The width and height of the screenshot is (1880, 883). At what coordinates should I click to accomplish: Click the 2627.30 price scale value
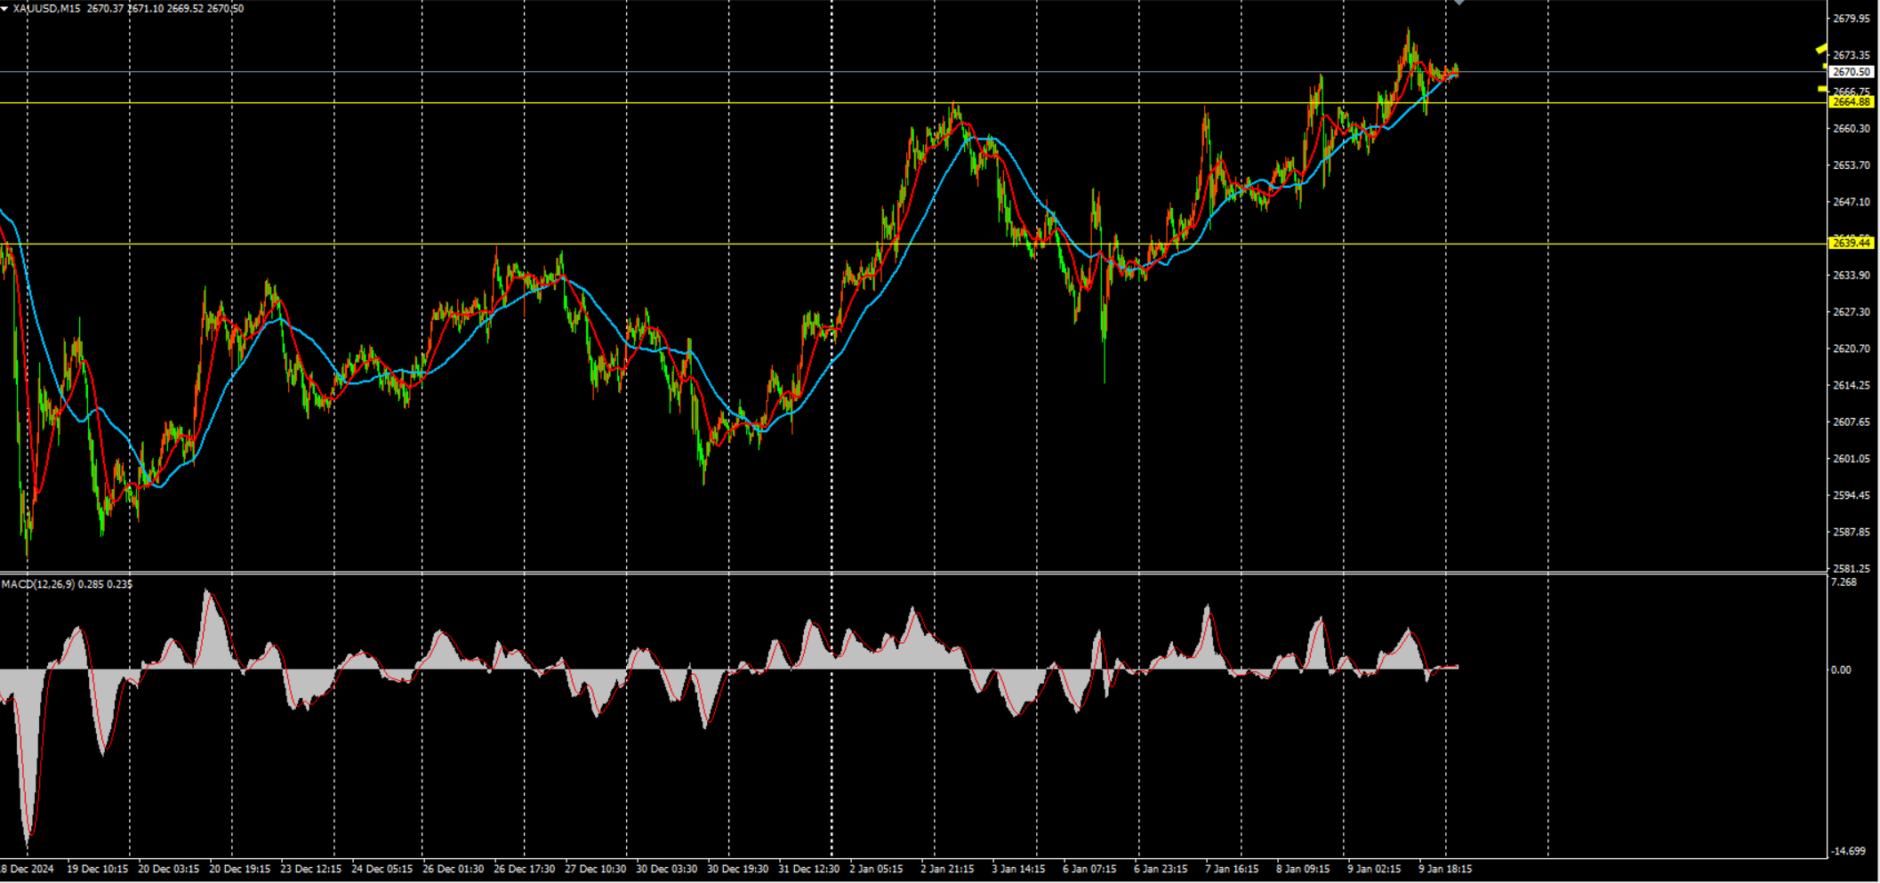click(x=1852, y=312)
